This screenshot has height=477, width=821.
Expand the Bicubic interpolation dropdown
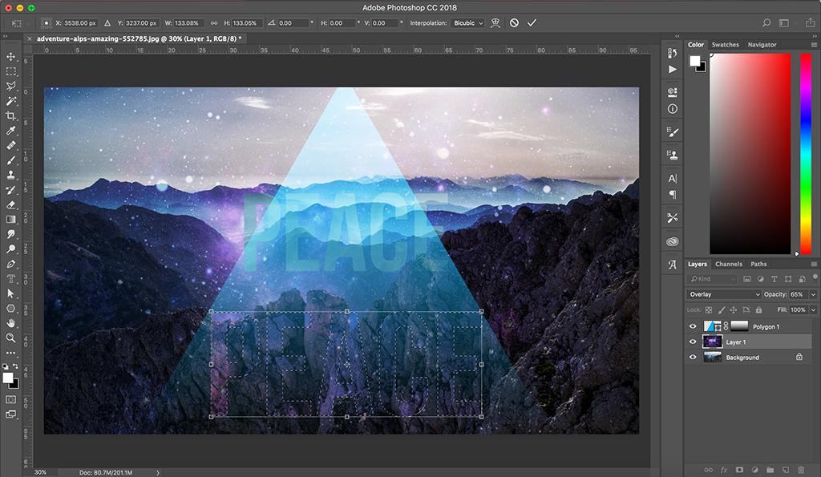pos(468,23)
